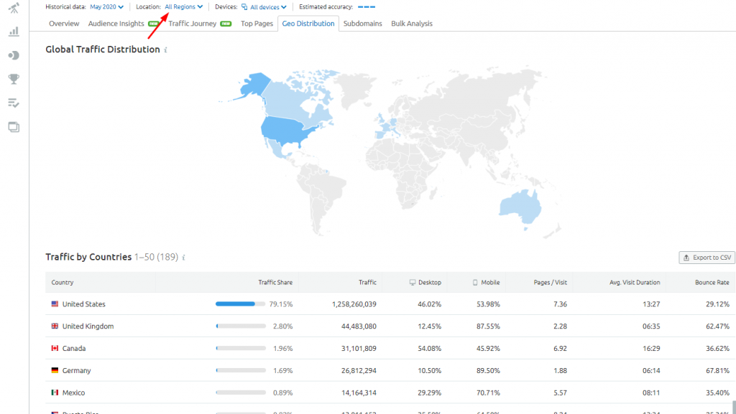Click Canada traffic share bar
736x414 pixels.
[241, 348]
